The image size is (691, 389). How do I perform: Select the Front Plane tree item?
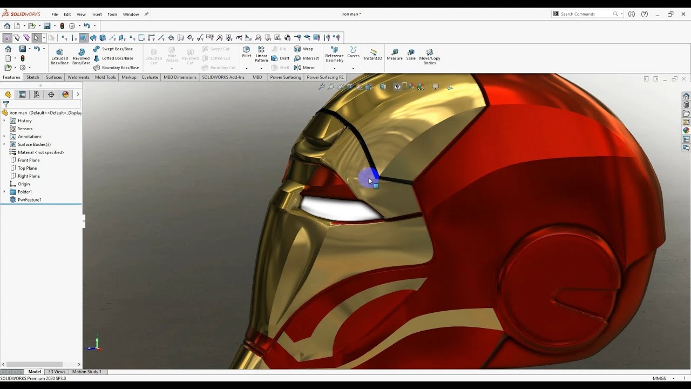tap(29, 160)
